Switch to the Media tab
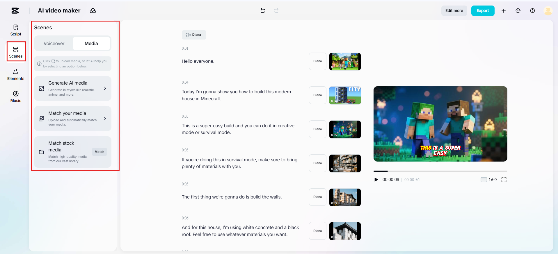 (x=91, y=44)
